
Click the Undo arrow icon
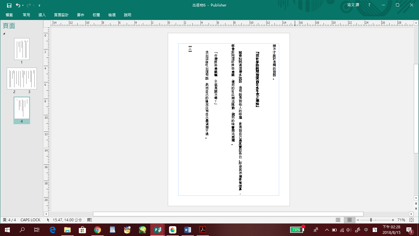(18, 5)
